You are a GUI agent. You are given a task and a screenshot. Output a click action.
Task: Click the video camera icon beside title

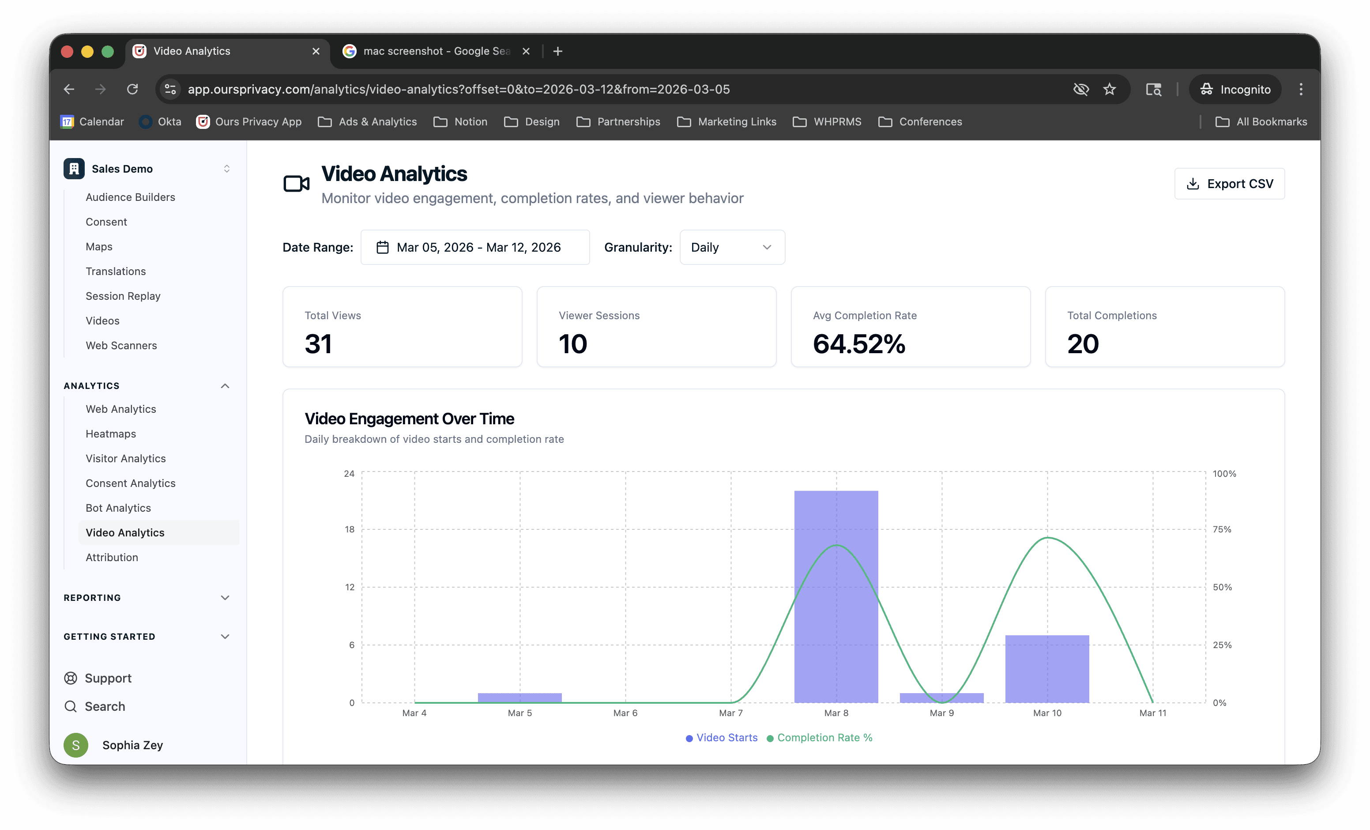pyautogui.click(x=296, y=184)
